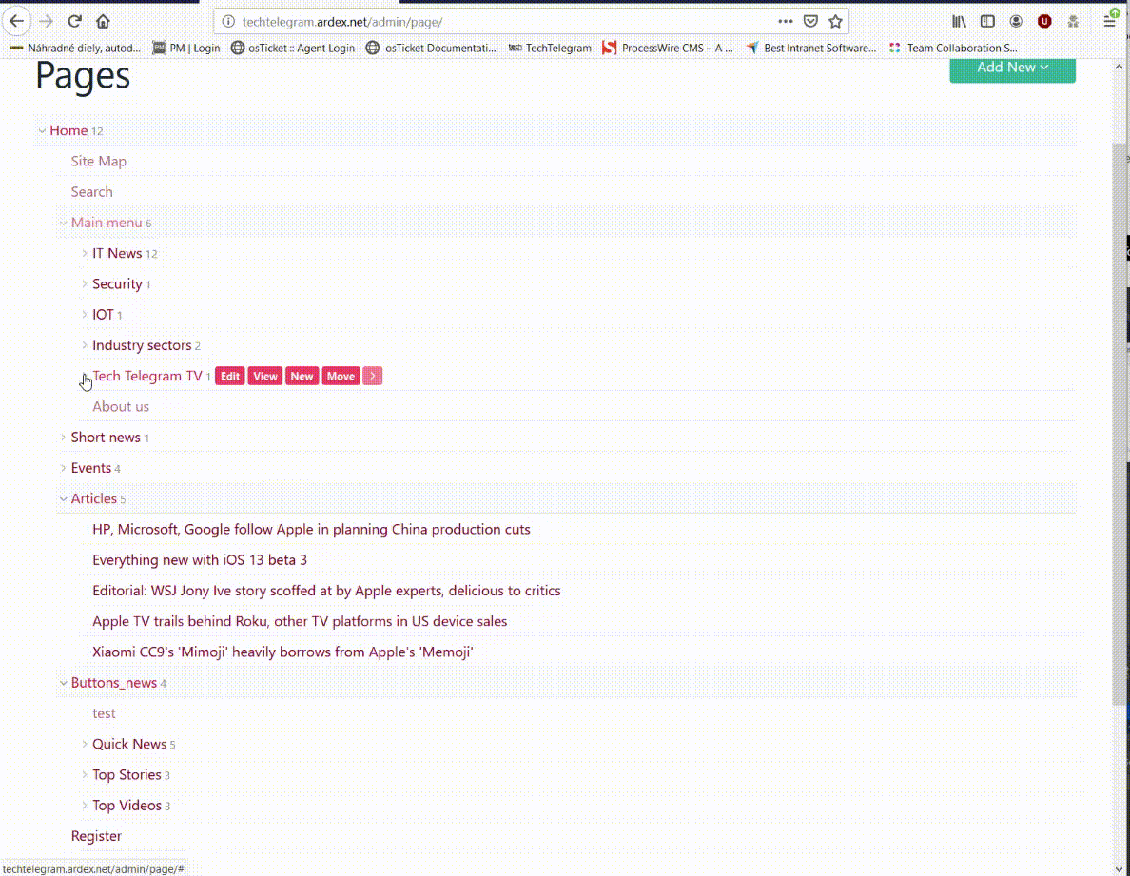Expand the IOT node

[85, 315]
